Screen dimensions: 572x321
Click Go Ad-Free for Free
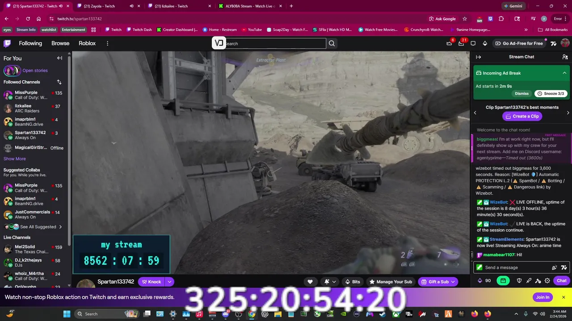pyautogui.click(x=518, y=43)
